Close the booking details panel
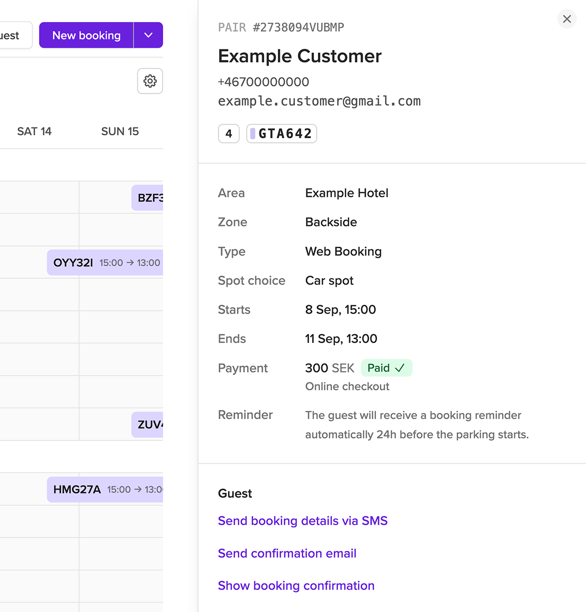This screenshot has height=612, width=586. (x=567, y=19)
